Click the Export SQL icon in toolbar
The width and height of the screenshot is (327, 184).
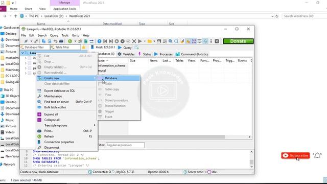91,41
